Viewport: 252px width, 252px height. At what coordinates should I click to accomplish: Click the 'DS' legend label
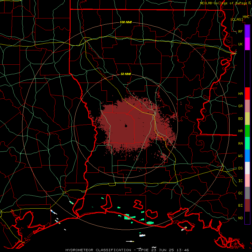pos(240,168)
